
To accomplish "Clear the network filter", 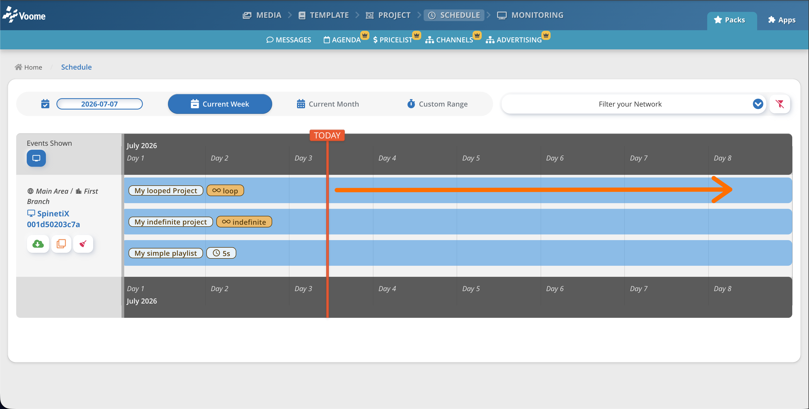I will tap(780, 104).
